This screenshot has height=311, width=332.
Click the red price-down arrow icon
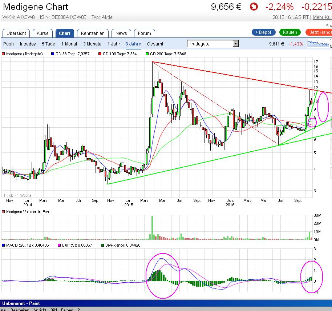point(254,7)
